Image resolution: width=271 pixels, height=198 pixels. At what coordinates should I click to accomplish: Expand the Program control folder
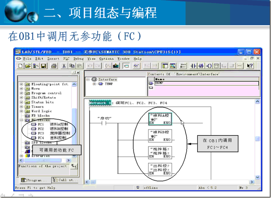21,93
